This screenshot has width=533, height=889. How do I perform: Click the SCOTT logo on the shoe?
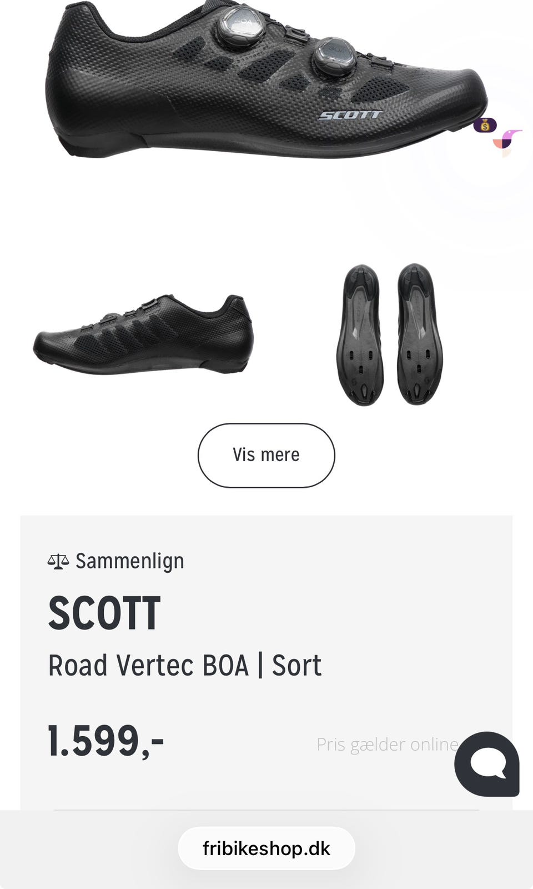pyautogui.click(x=350, y=115)
